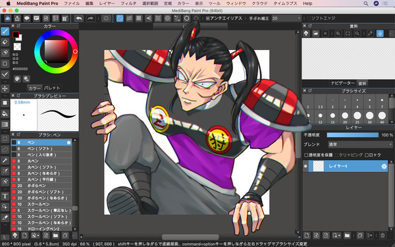Select the Eraser tool
This screenshot has width=395, height=247.
(5, 42)
